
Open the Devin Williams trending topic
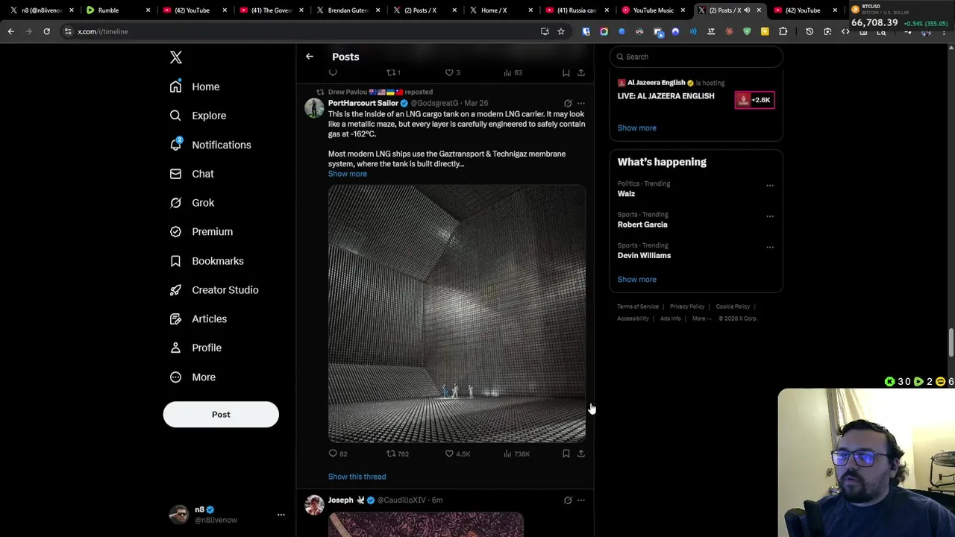coord(644,255)
